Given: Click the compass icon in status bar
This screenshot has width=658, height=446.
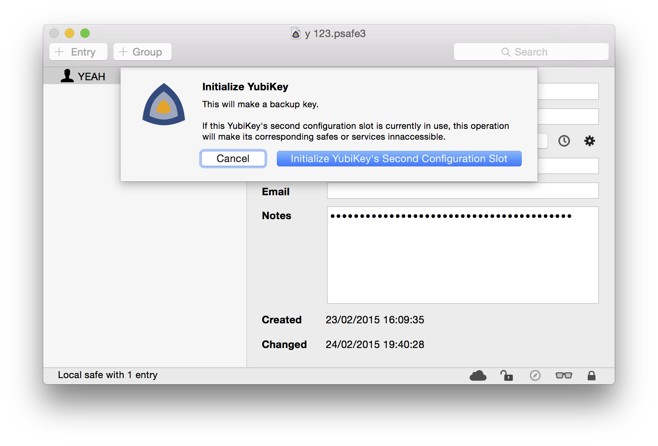Looking at the screenshot, I should (x=535, y=375).
